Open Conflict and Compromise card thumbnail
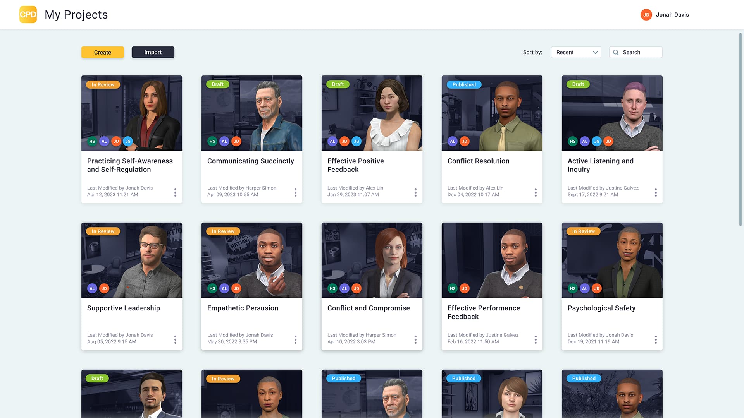This screenshot has height=418, width=744. click(372, 260)
